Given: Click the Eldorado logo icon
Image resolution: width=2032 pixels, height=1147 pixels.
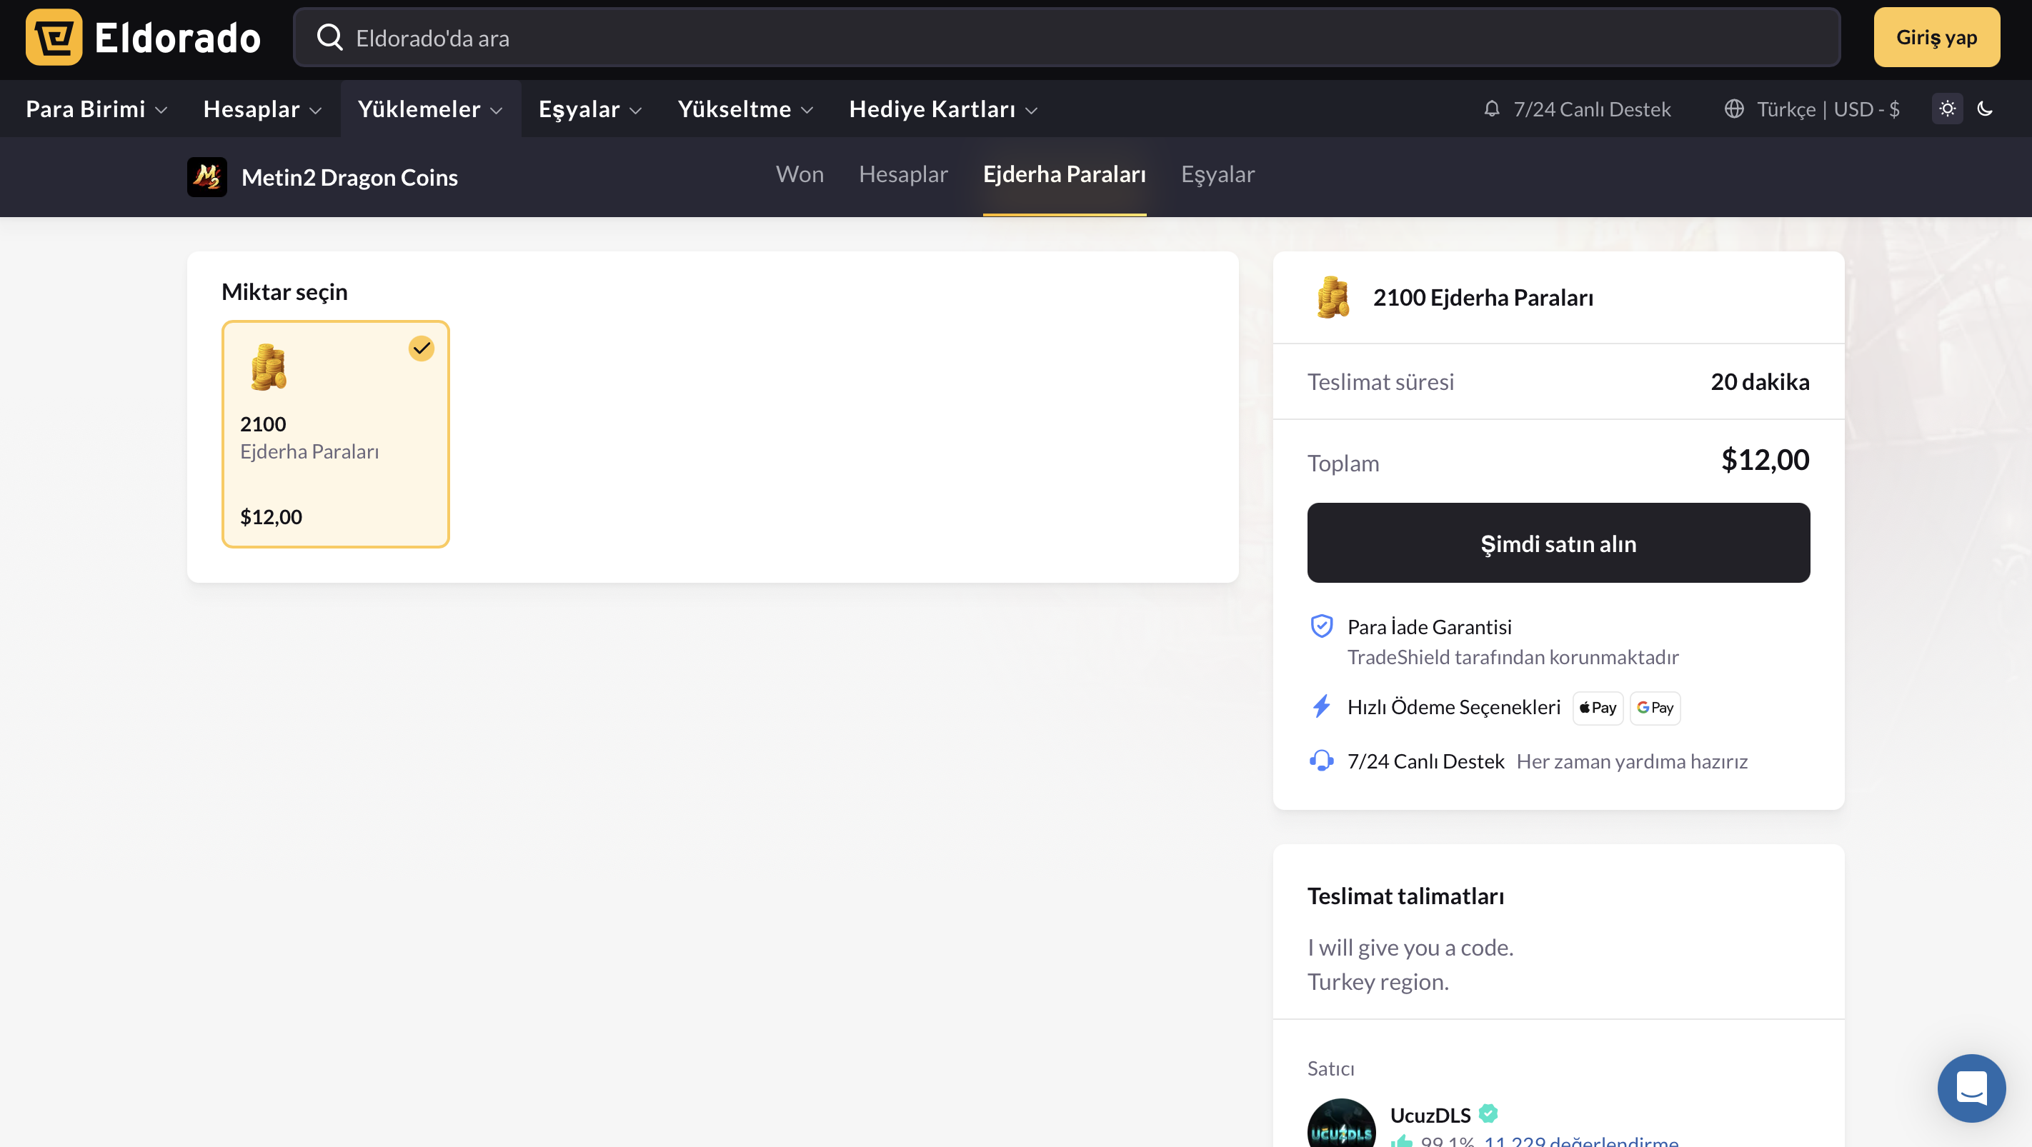Looking at the screenshot, I should [x=54, y=37].
